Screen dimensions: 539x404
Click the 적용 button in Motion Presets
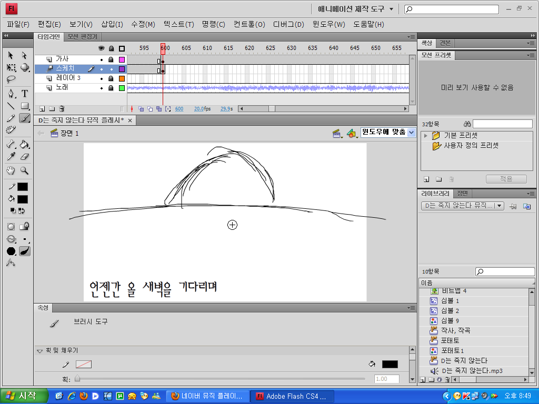tap(505, 179)
